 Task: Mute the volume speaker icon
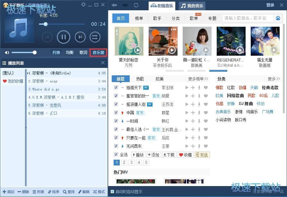pos(7,52)
